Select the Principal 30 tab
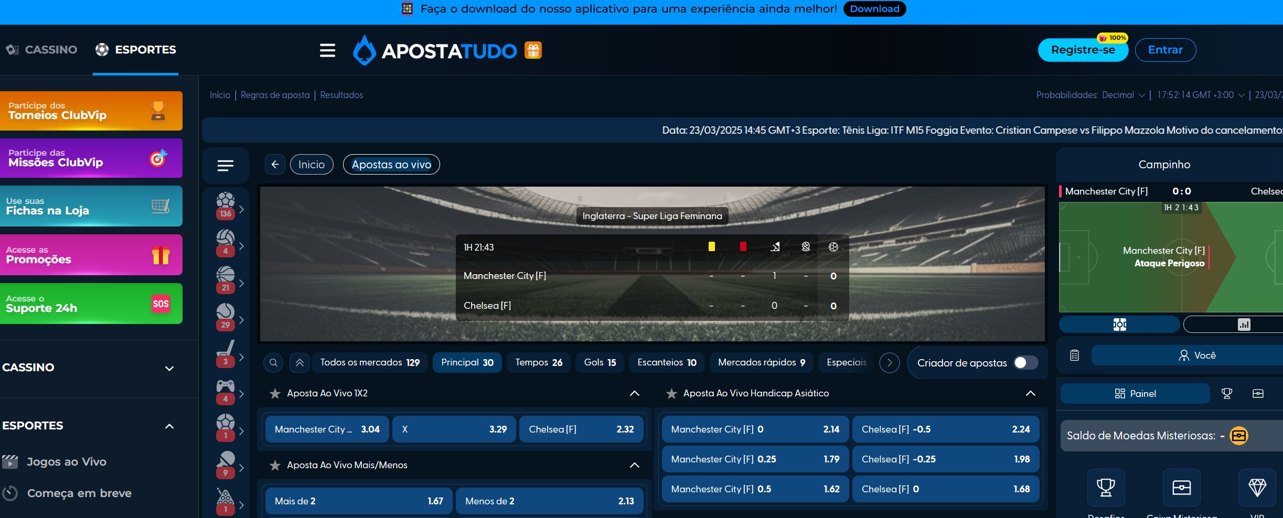1283x518 pixels. pyautogui.click(x=467, y=362)
